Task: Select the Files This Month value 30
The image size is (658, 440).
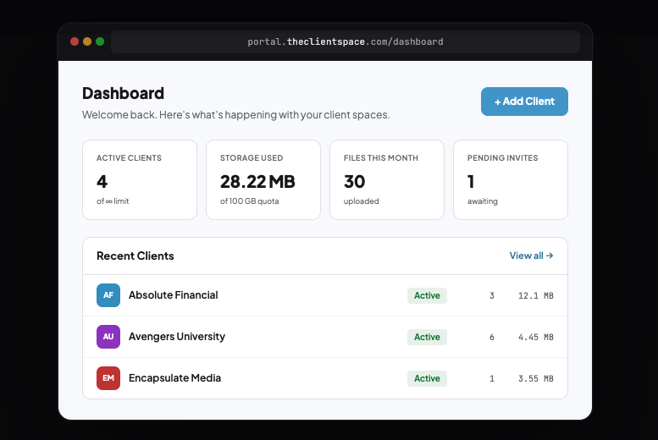Action: [x=355, y=182]
